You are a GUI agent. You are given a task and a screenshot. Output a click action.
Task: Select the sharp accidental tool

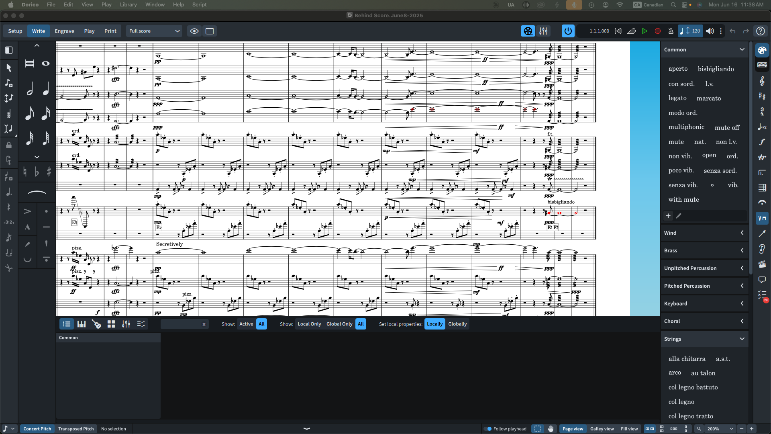49,172
